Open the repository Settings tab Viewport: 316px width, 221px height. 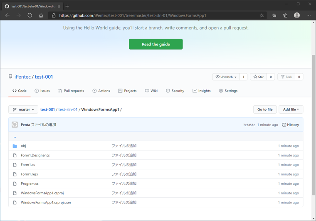point(228,91)
